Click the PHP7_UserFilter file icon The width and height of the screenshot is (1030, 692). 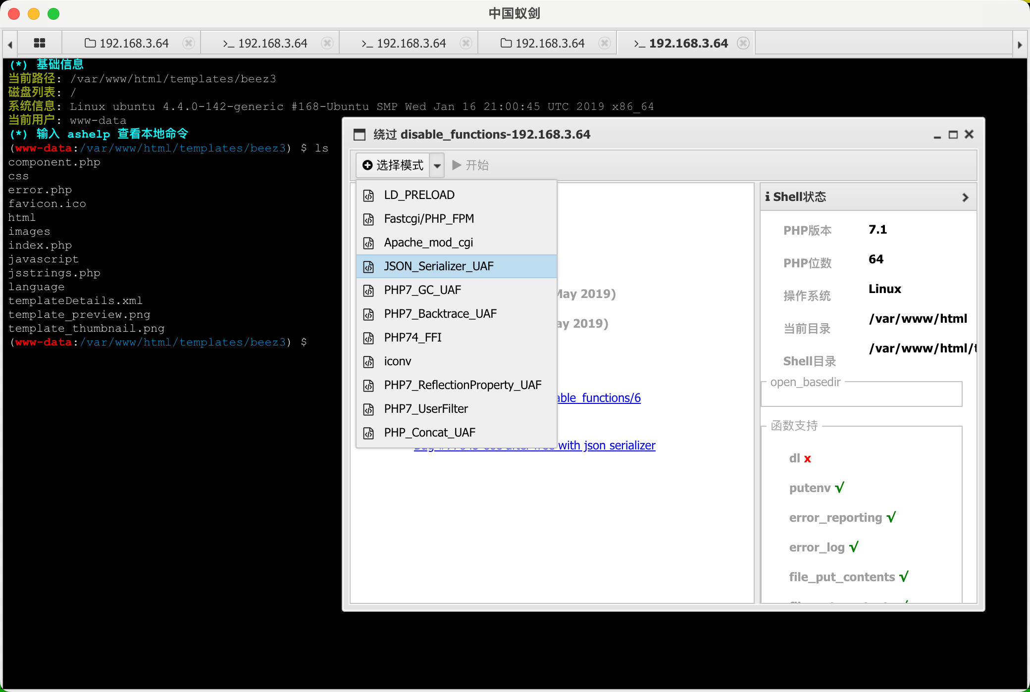pos(369,409)
